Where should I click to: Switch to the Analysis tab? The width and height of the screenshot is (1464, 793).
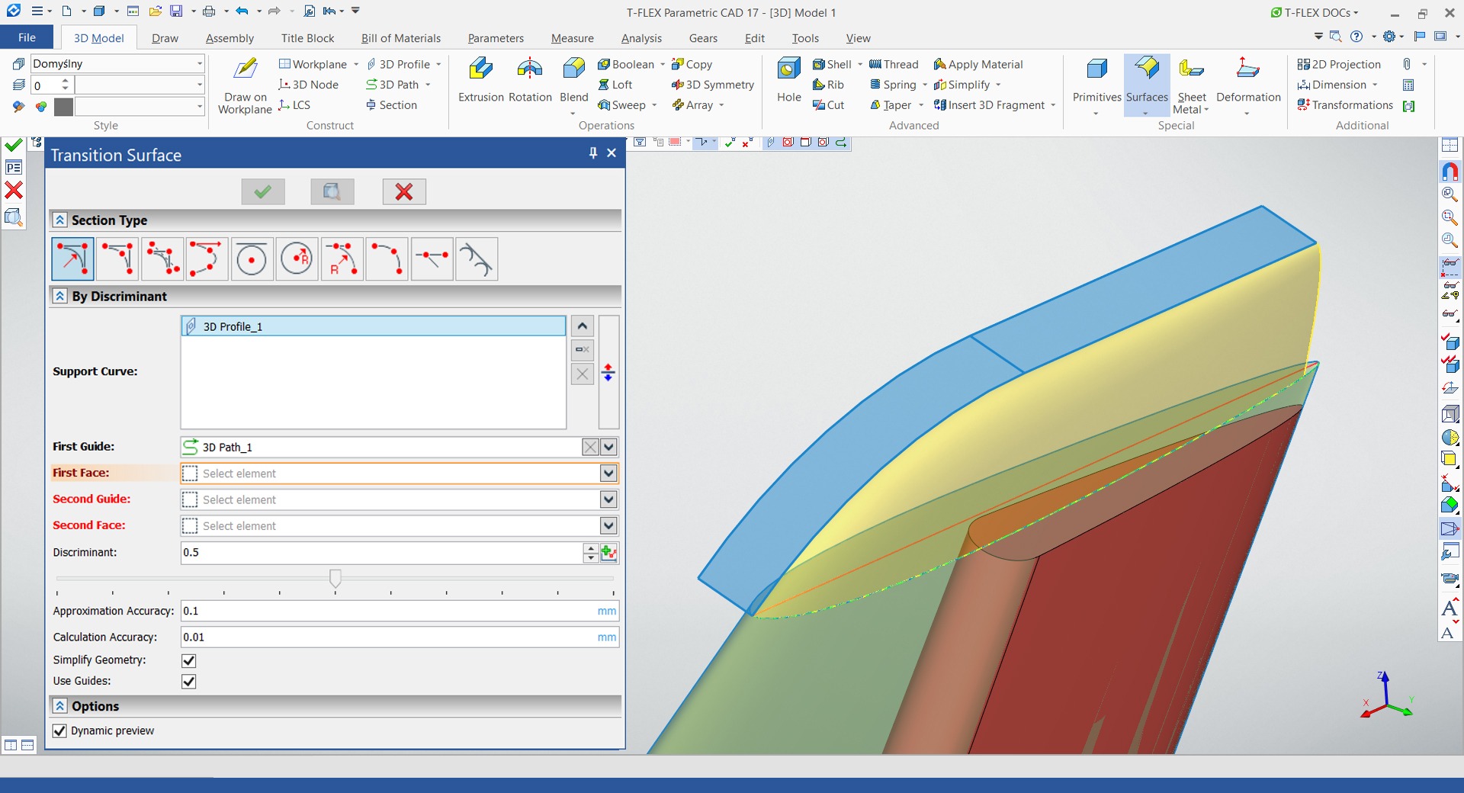(641, 38)
